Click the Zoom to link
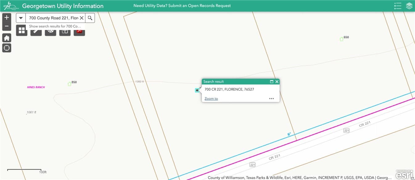Viewport: 415px width, 180px height. coord(211,99)
